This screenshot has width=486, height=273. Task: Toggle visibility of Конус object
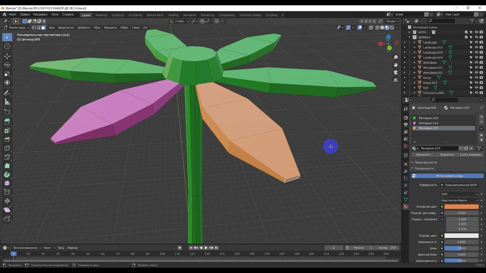tap(476, 78)
